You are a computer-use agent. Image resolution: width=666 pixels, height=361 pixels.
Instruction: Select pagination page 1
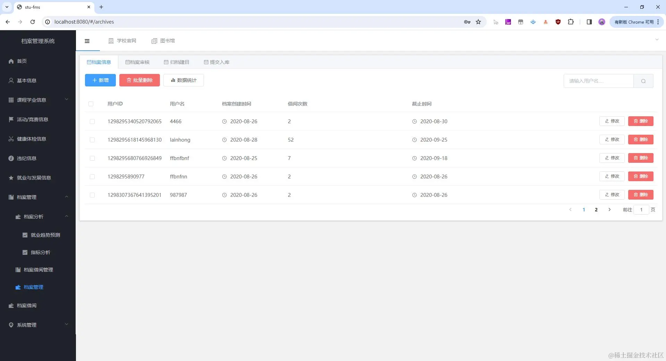point(584,210)
